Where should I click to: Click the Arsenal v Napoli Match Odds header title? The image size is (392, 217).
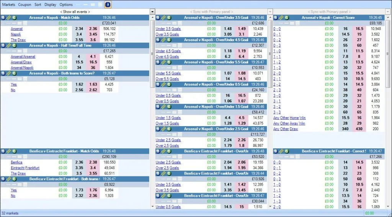(54, 18)
